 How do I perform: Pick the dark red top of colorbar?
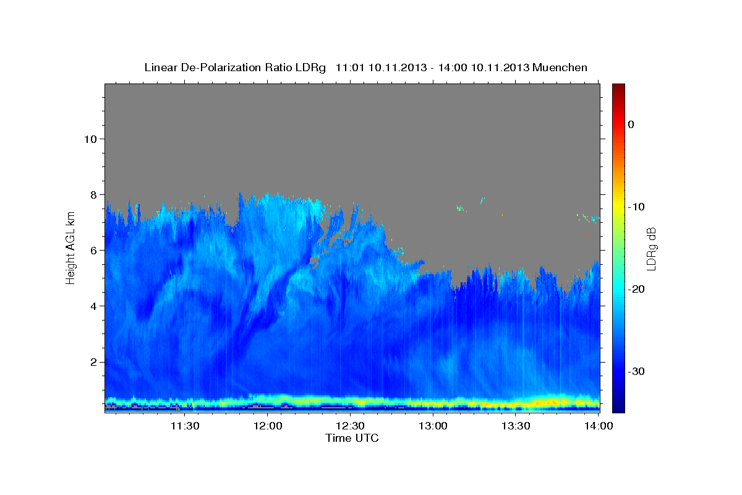point(618,88)
